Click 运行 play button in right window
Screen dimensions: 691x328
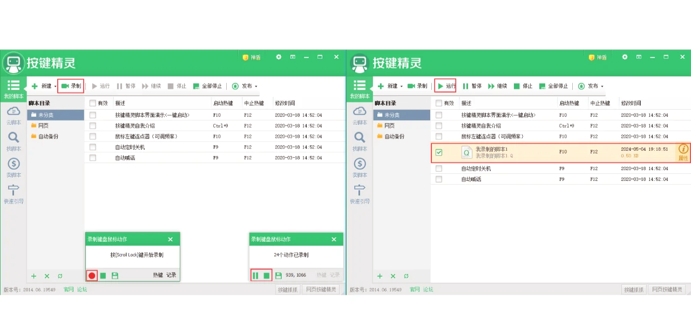(x=446, y=86)
